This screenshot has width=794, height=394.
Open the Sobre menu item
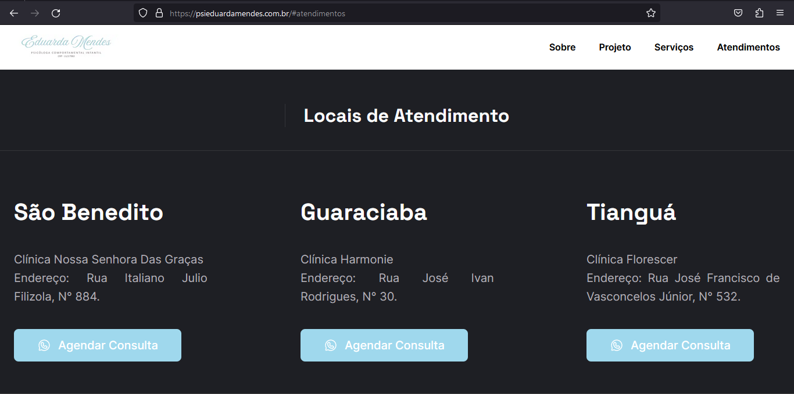click(562, 47)
